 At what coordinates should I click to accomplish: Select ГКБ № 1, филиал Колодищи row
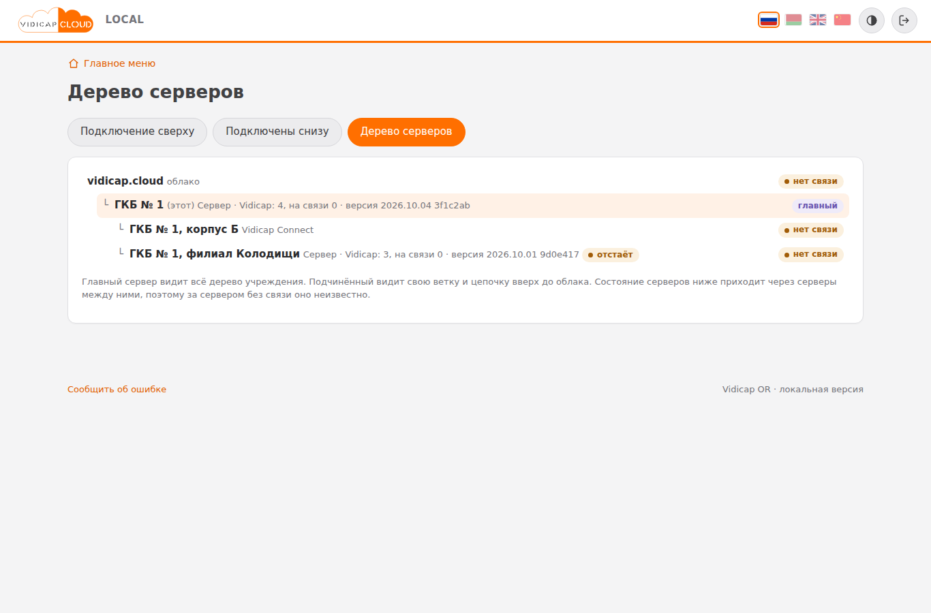point(480,255)
